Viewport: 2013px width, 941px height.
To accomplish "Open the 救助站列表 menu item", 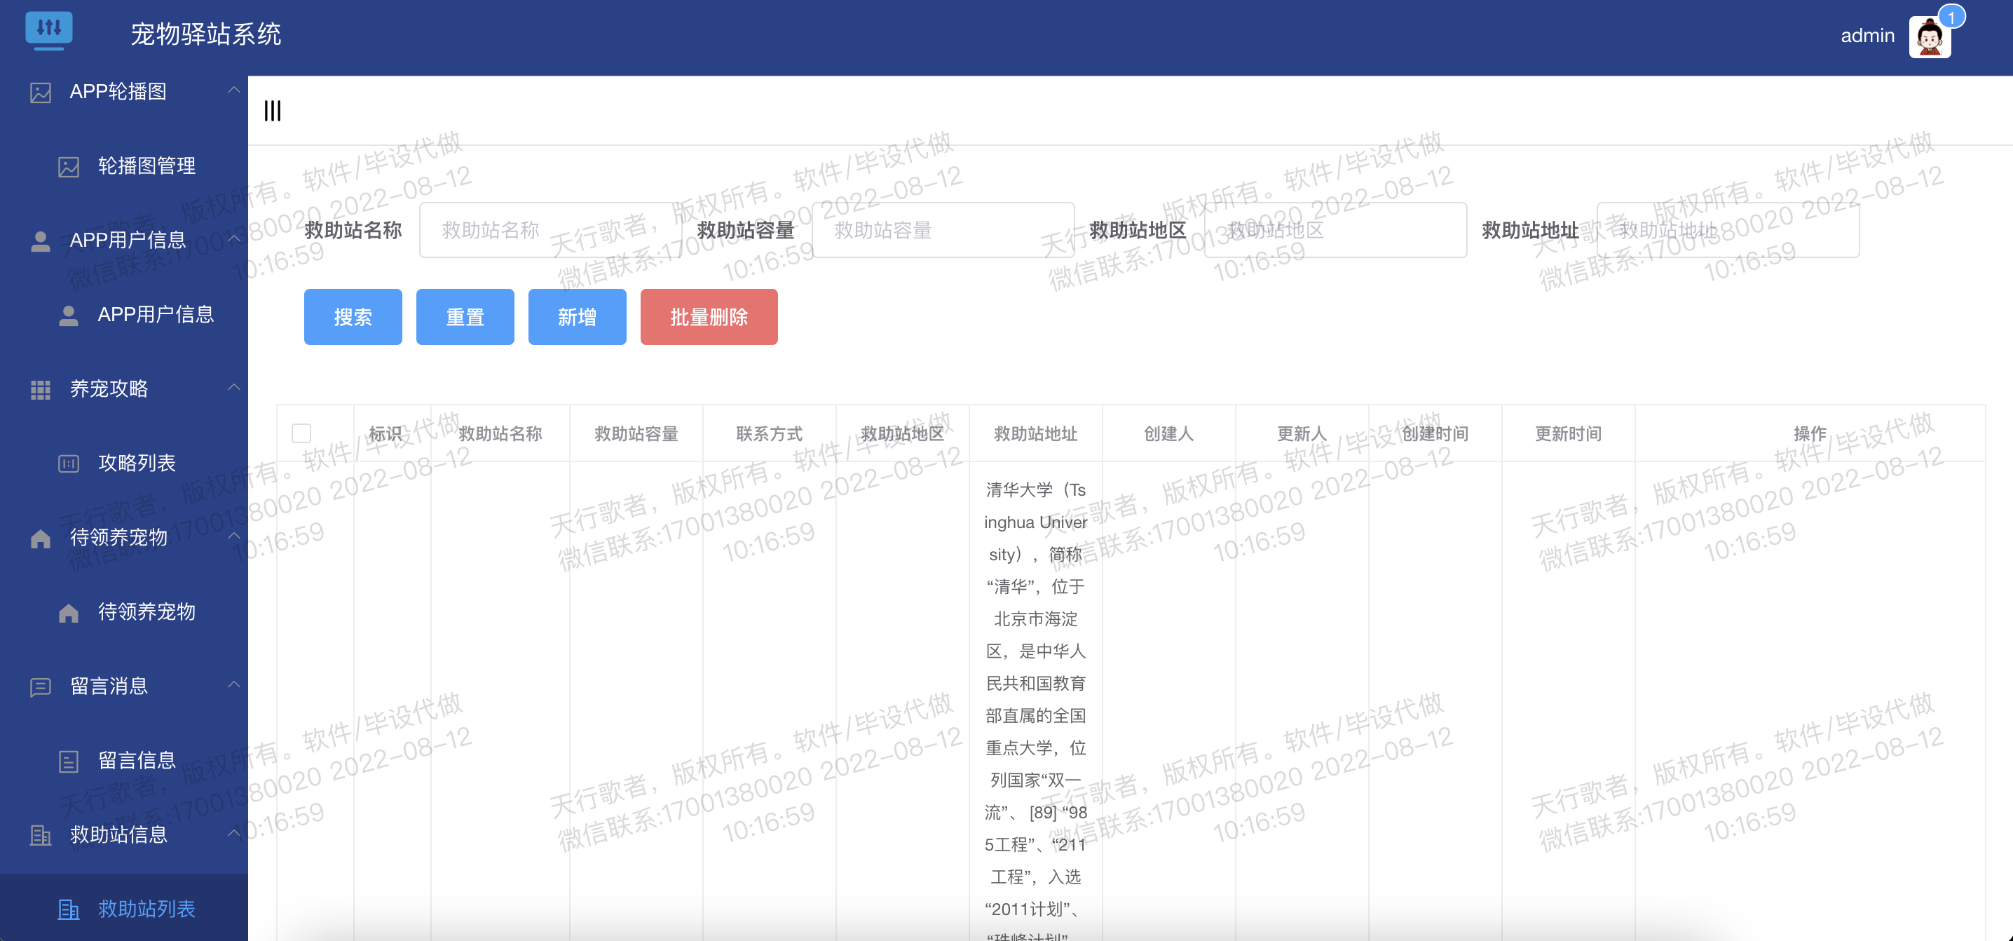I will pos(147,909).
